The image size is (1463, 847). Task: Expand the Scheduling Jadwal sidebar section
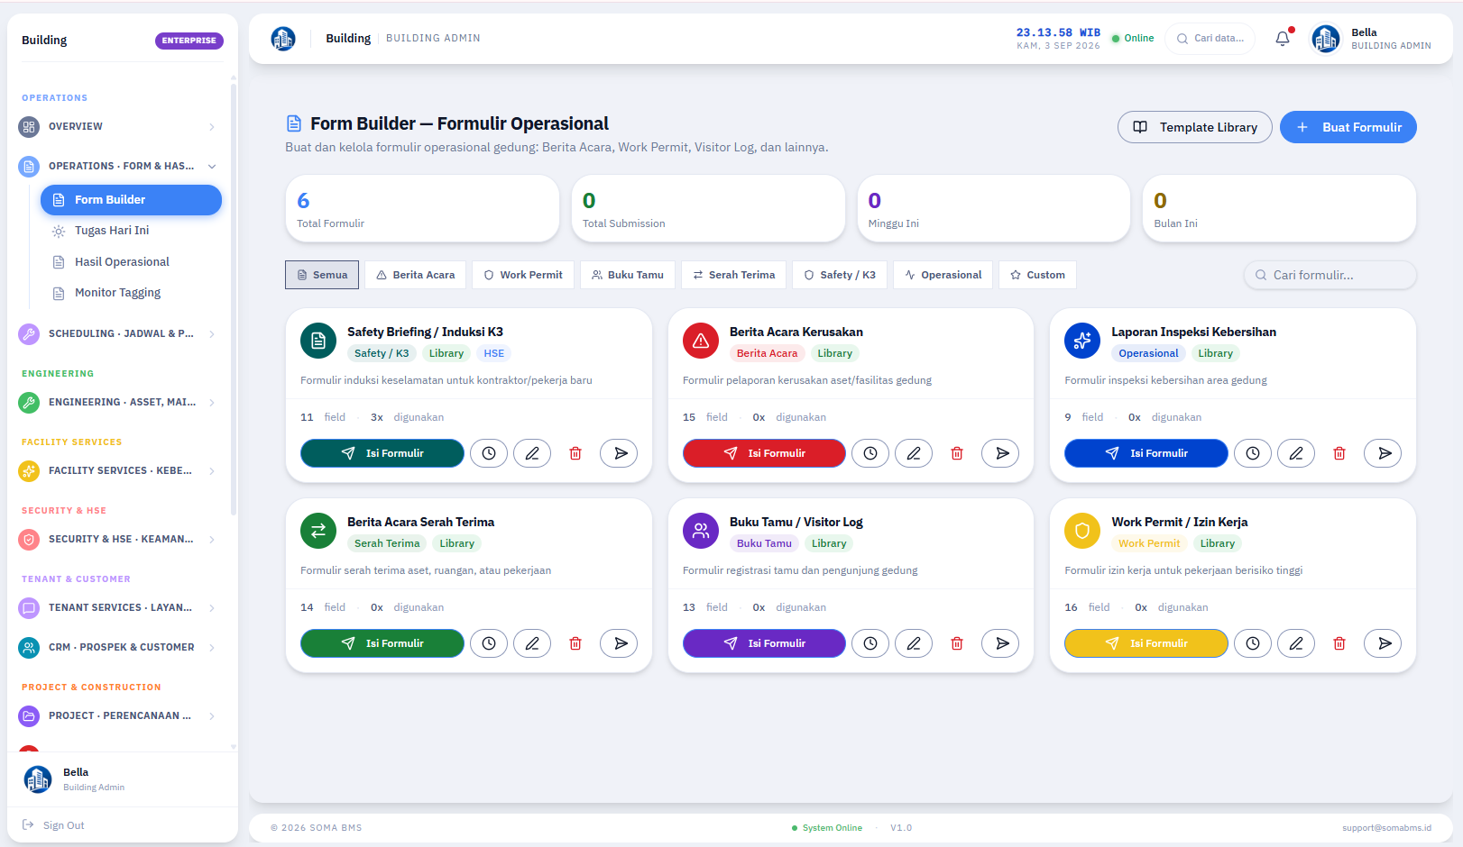tap(118, 333)
